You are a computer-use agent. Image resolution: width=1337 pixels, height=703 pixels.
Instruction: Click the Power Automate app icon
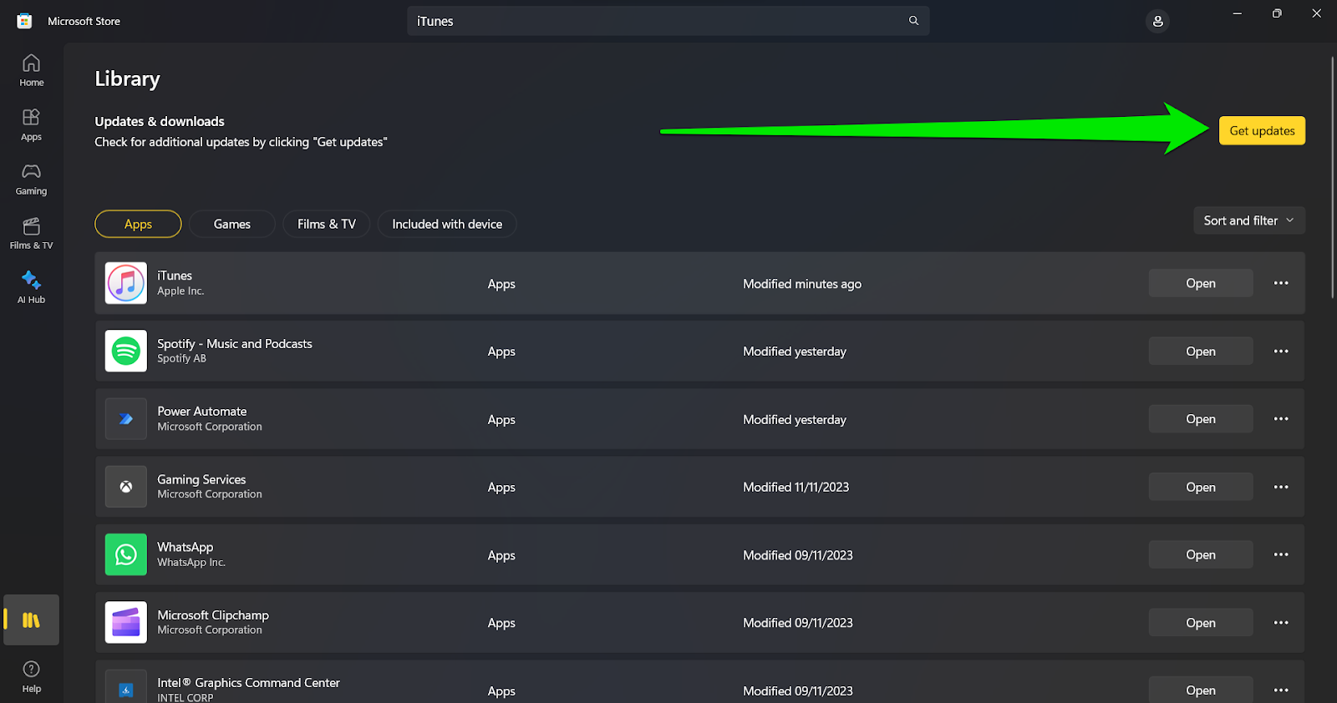point(126,419)
